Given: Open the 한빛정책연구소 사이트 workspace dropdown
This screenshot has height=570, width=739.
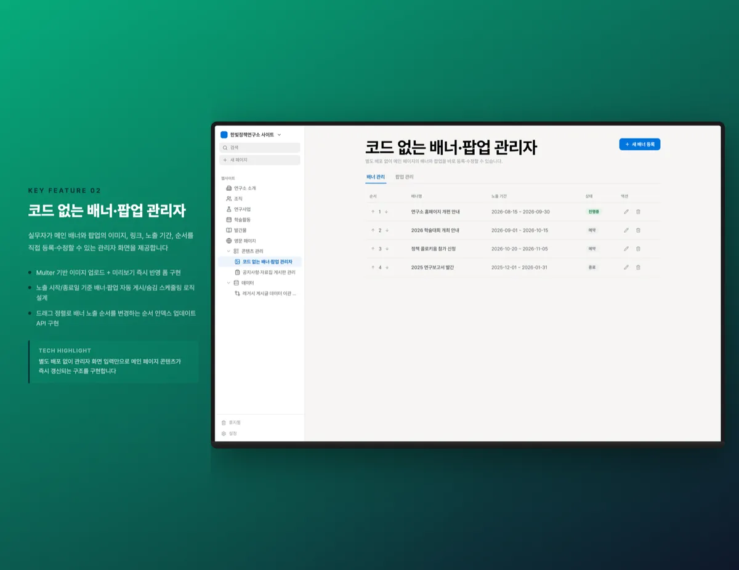Looking at the screenshot, I should (x=251, y=135).
